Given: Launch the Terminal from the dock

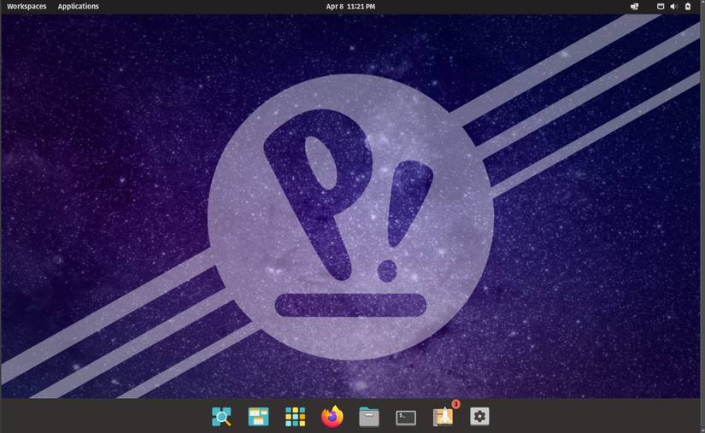Looking at the screenshot, I should 406,418.
